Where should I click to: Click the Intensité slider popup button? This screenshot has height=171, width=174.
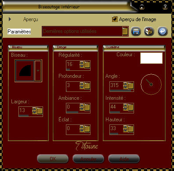click(130, 107)
